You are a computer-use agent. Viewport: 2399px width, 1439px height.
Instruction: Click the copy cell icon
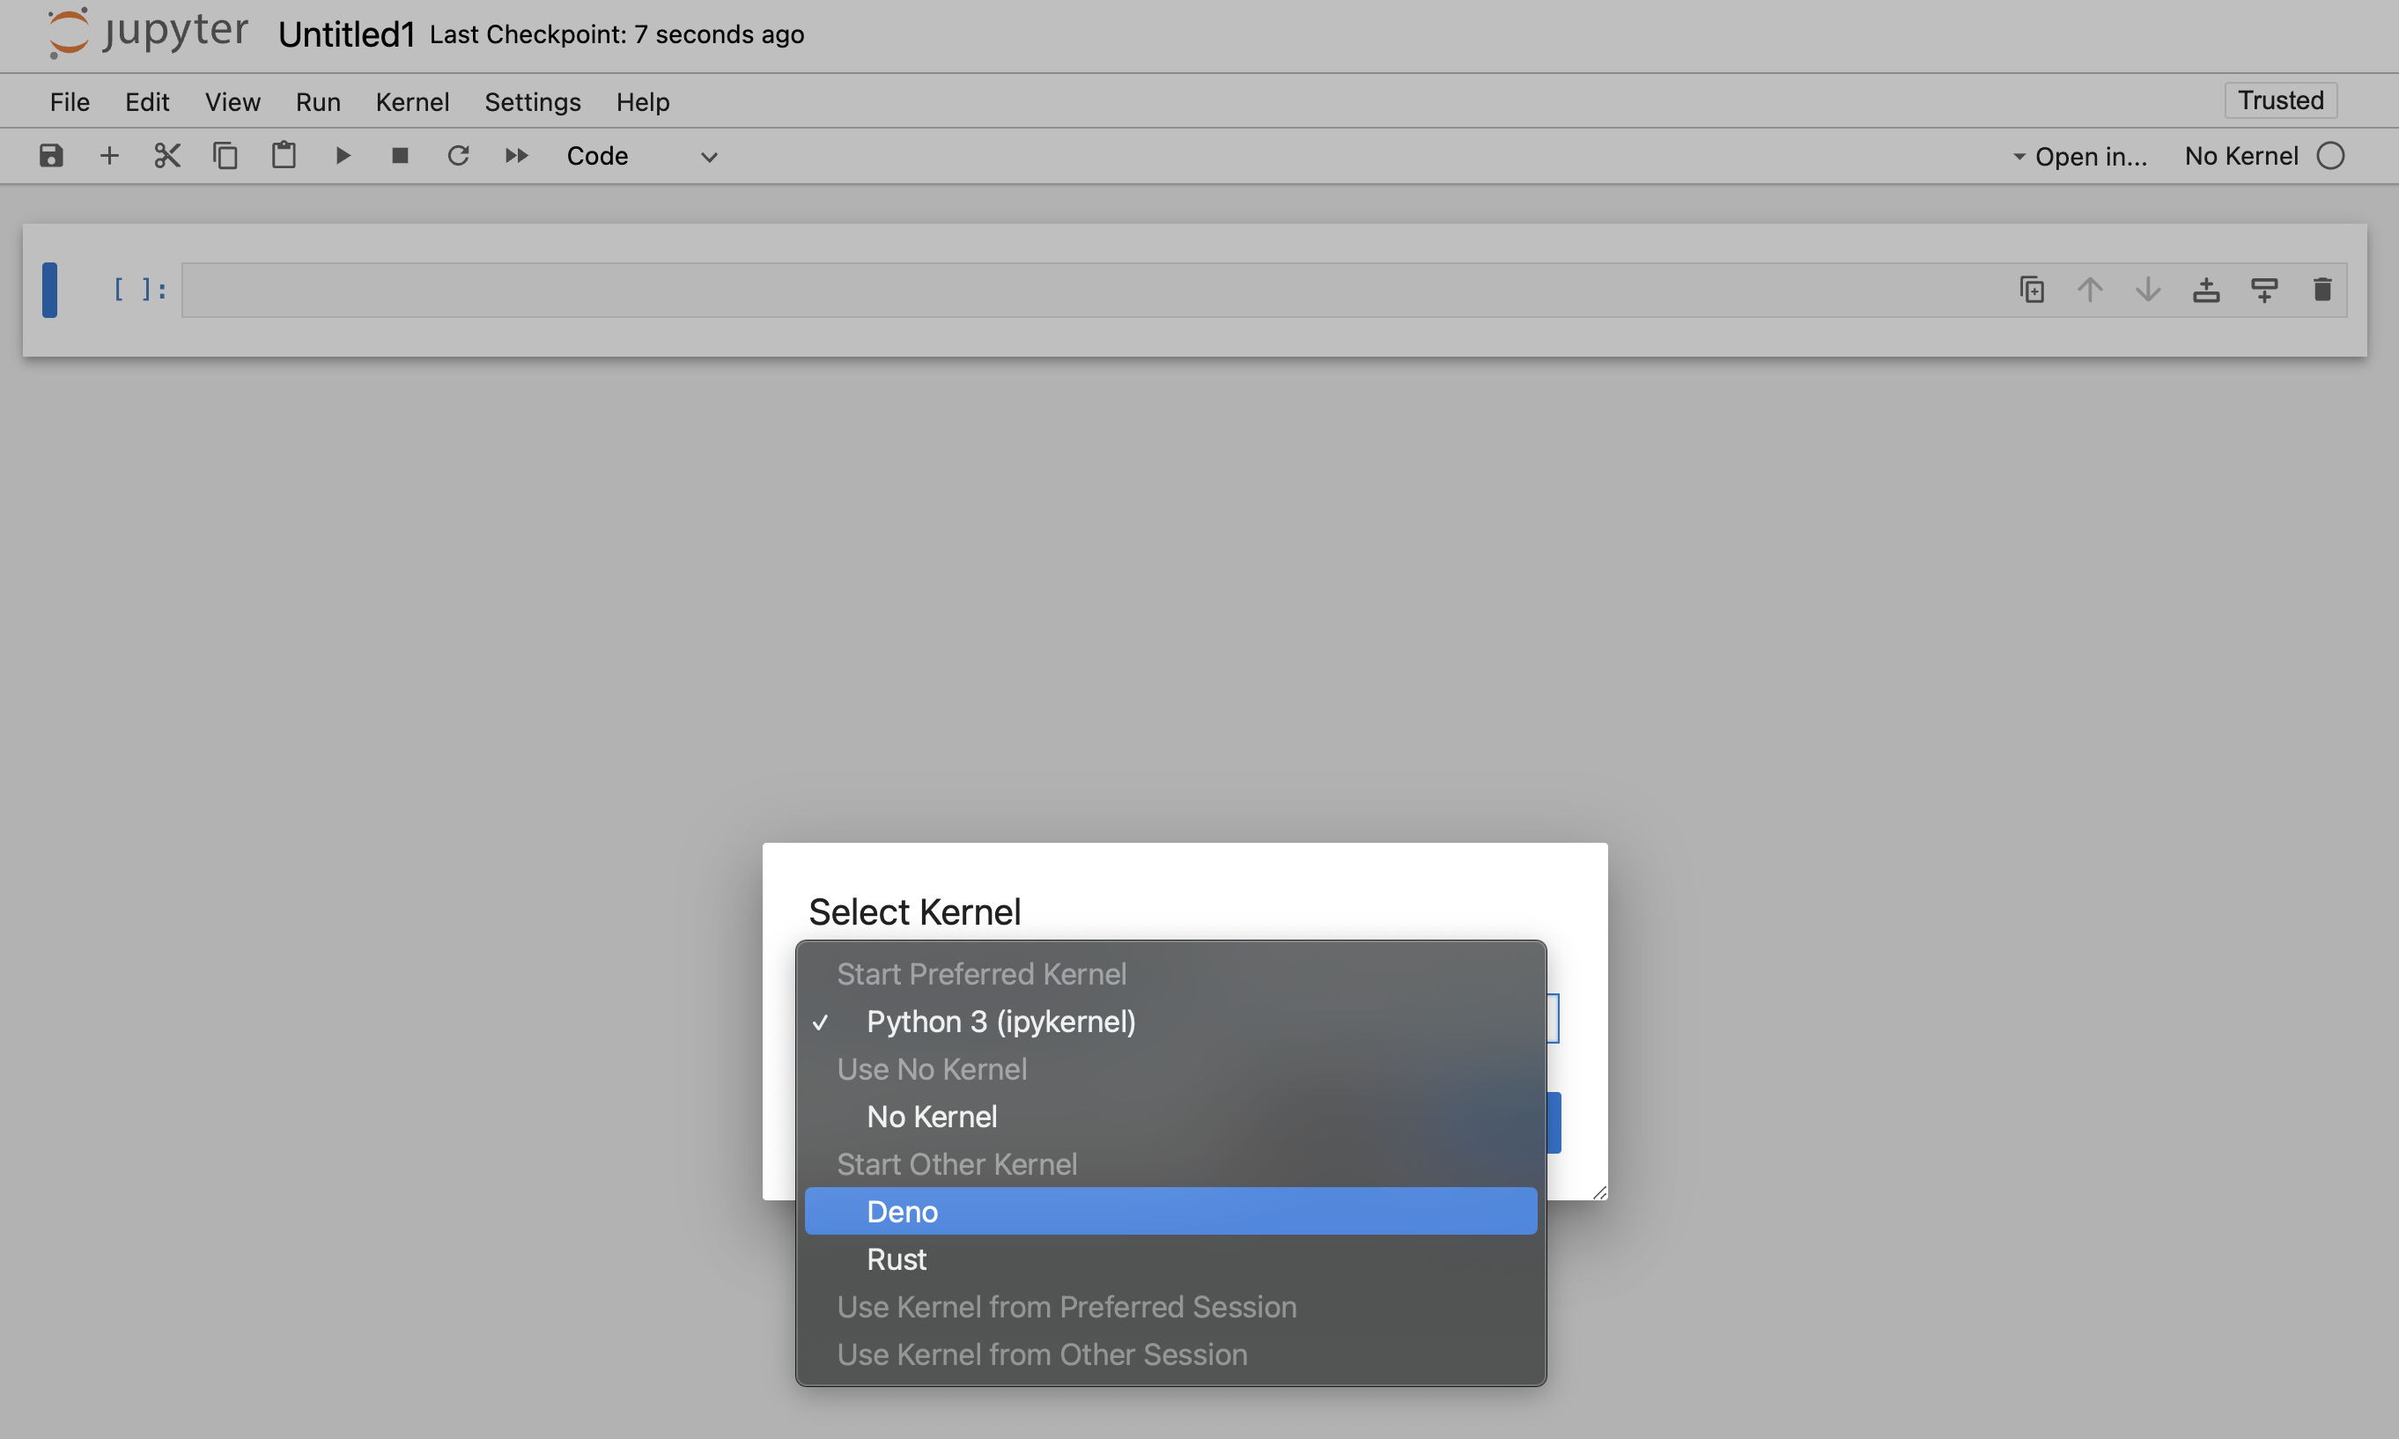pyautogui.click(x=223, y=156)
